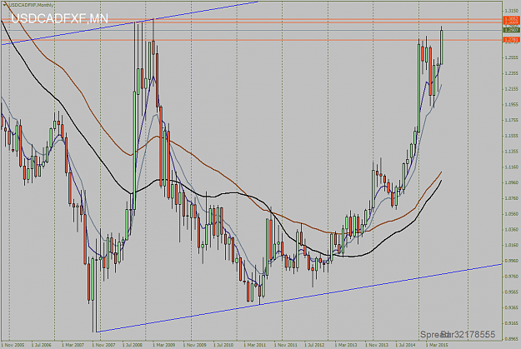
Task: Click the small arrow beside USDCADFXF,Monthly header
Action: tap(4, 5)
